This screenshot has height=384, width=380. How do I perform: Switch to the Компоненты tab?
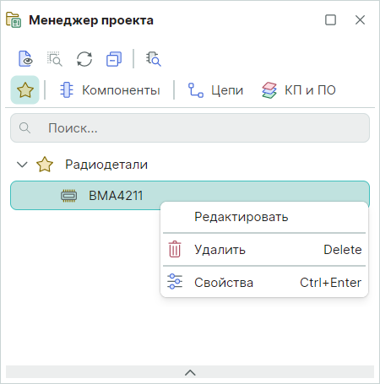point(110,90)
